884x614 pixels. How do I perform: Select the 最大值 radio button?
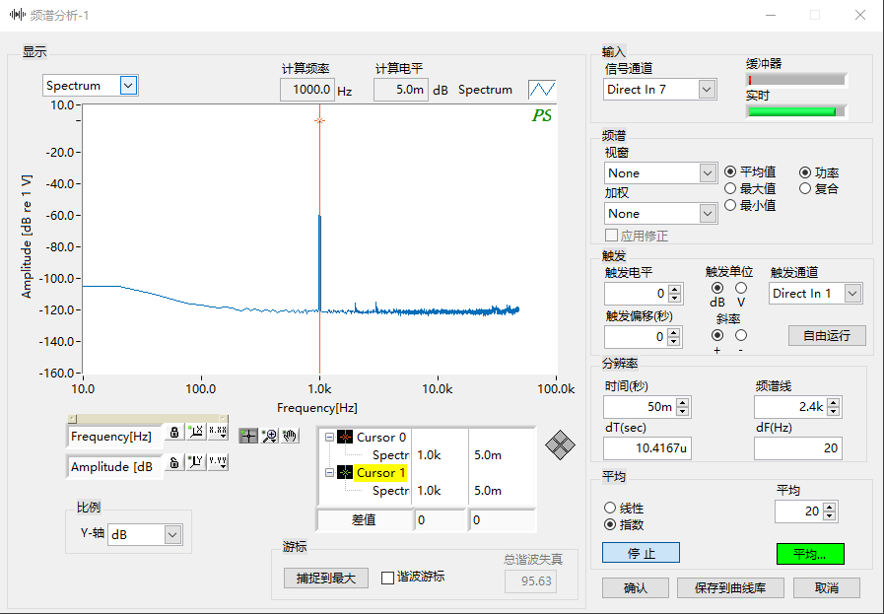tap(730, 188)
